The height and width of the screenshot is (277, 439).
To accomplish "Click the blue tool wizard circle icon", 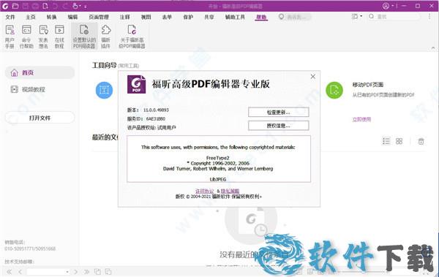I will [104, 90].
